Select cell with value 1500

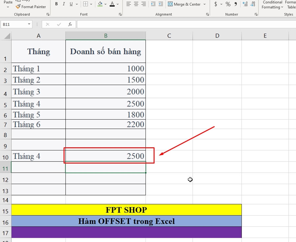pos(105,80)
